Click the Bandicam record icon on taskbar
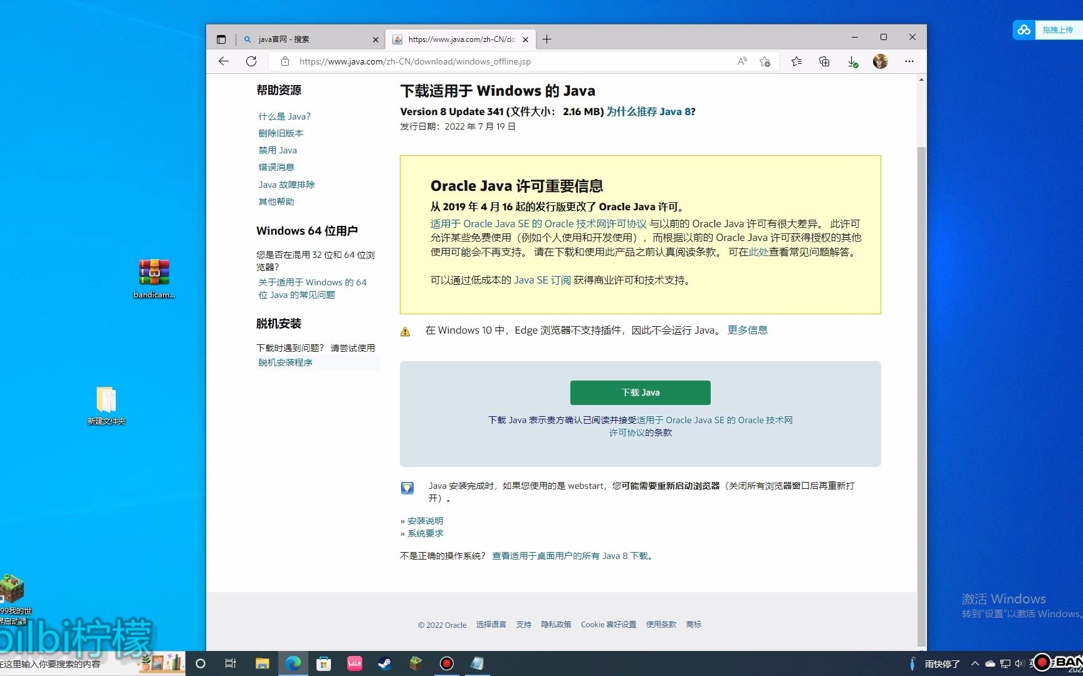Viewport: 1083px width, 676px height. 446,663
